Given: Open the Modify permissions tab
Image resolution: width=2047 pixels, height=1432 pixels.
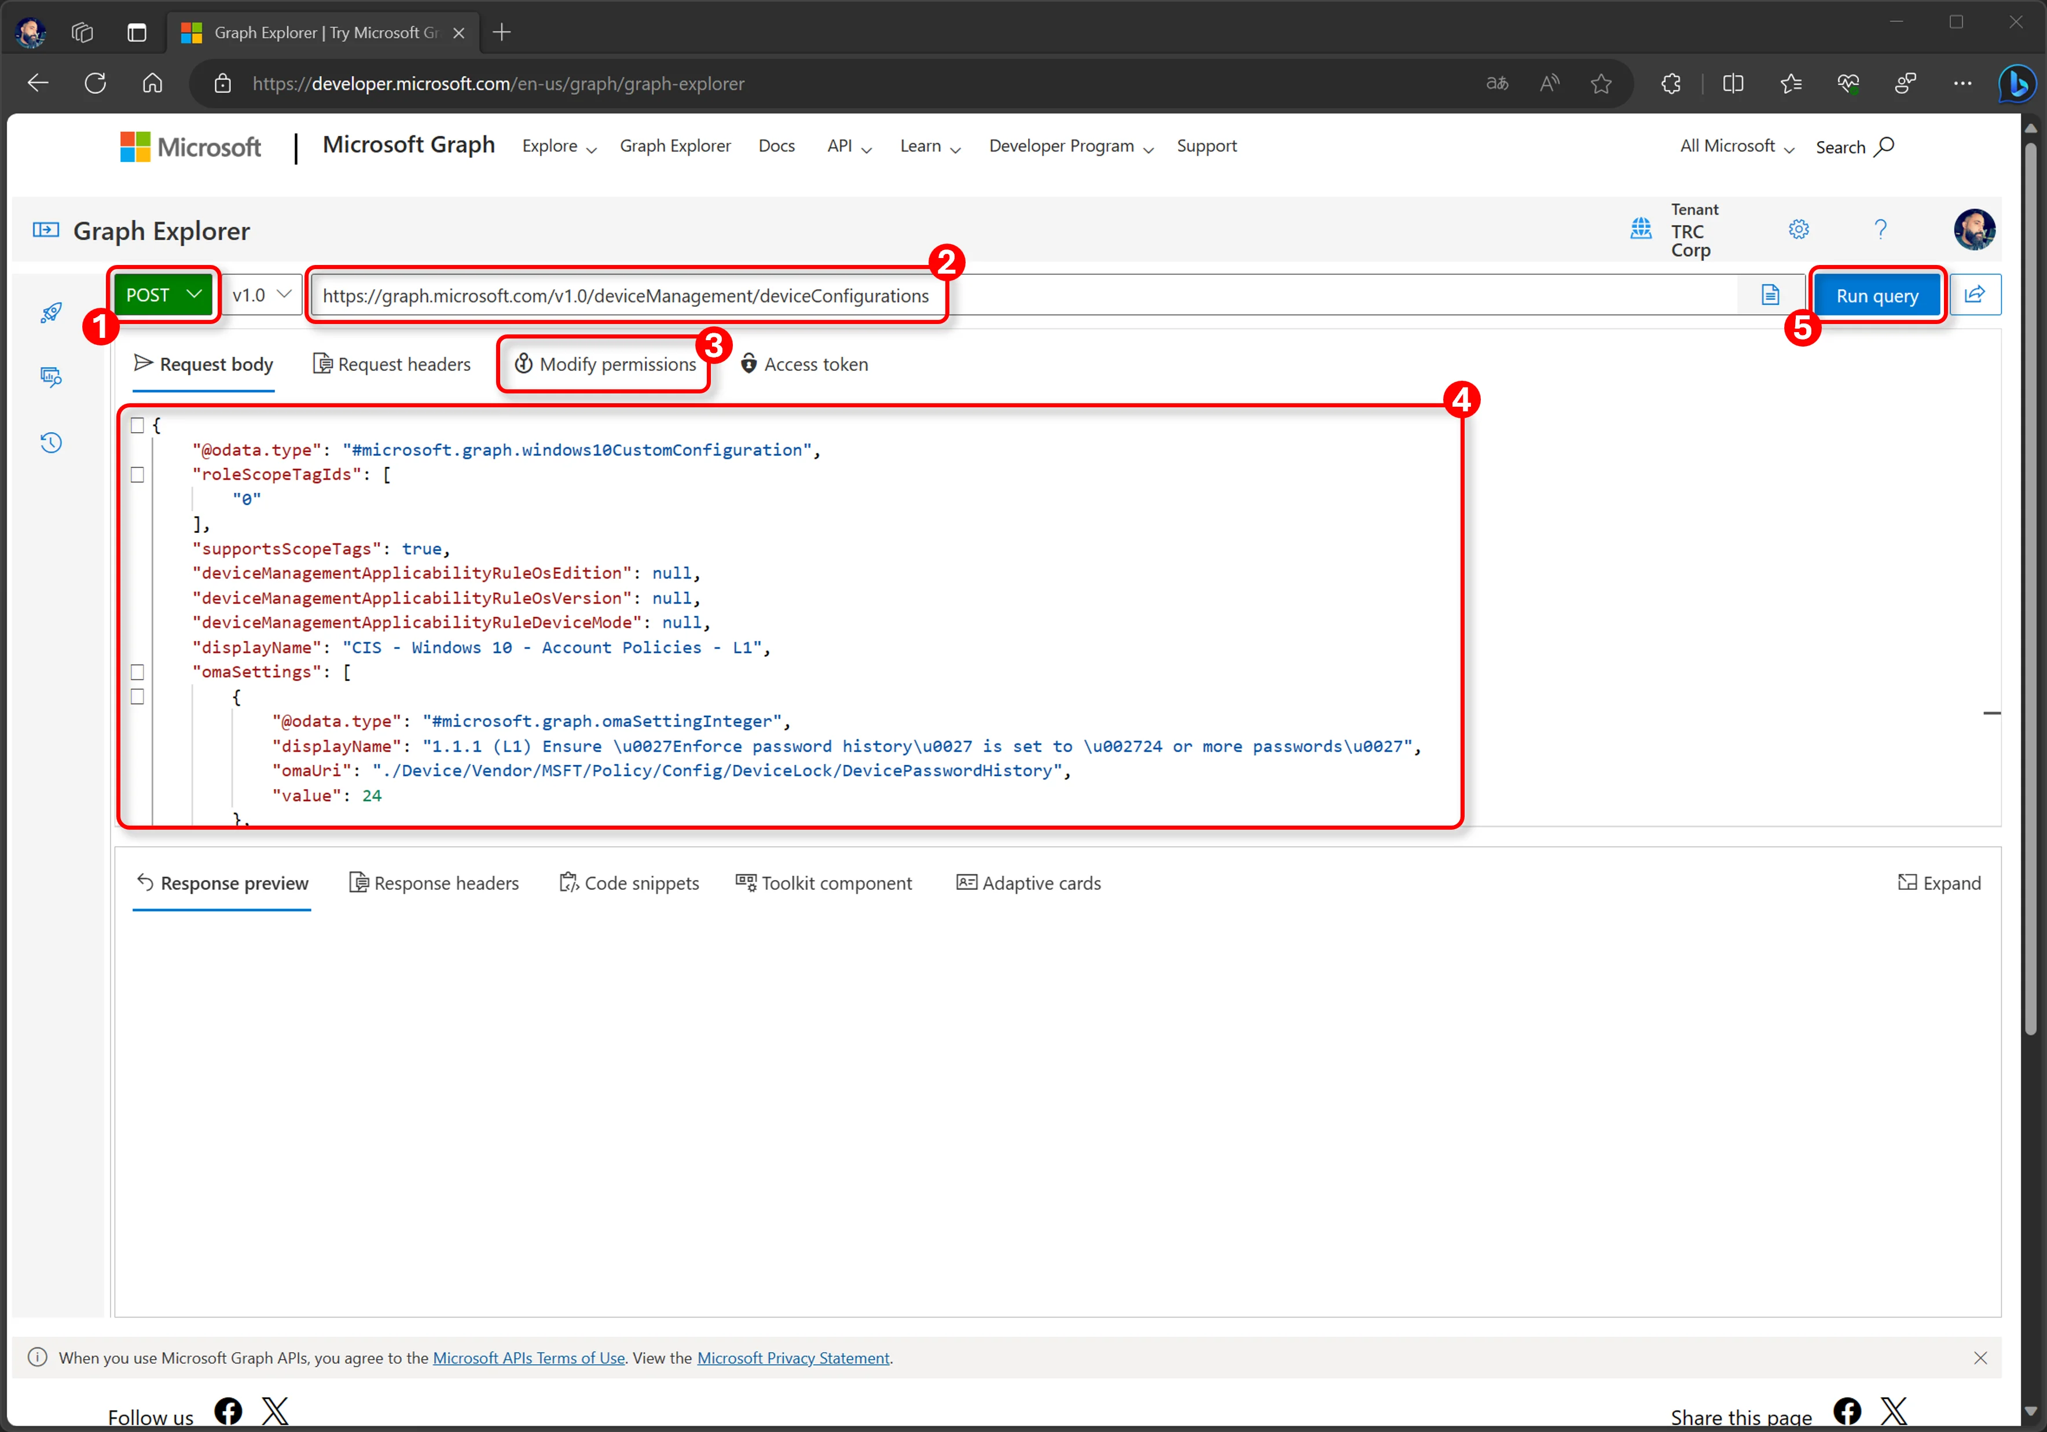Looking at the screenshot, I should [606, 363].
